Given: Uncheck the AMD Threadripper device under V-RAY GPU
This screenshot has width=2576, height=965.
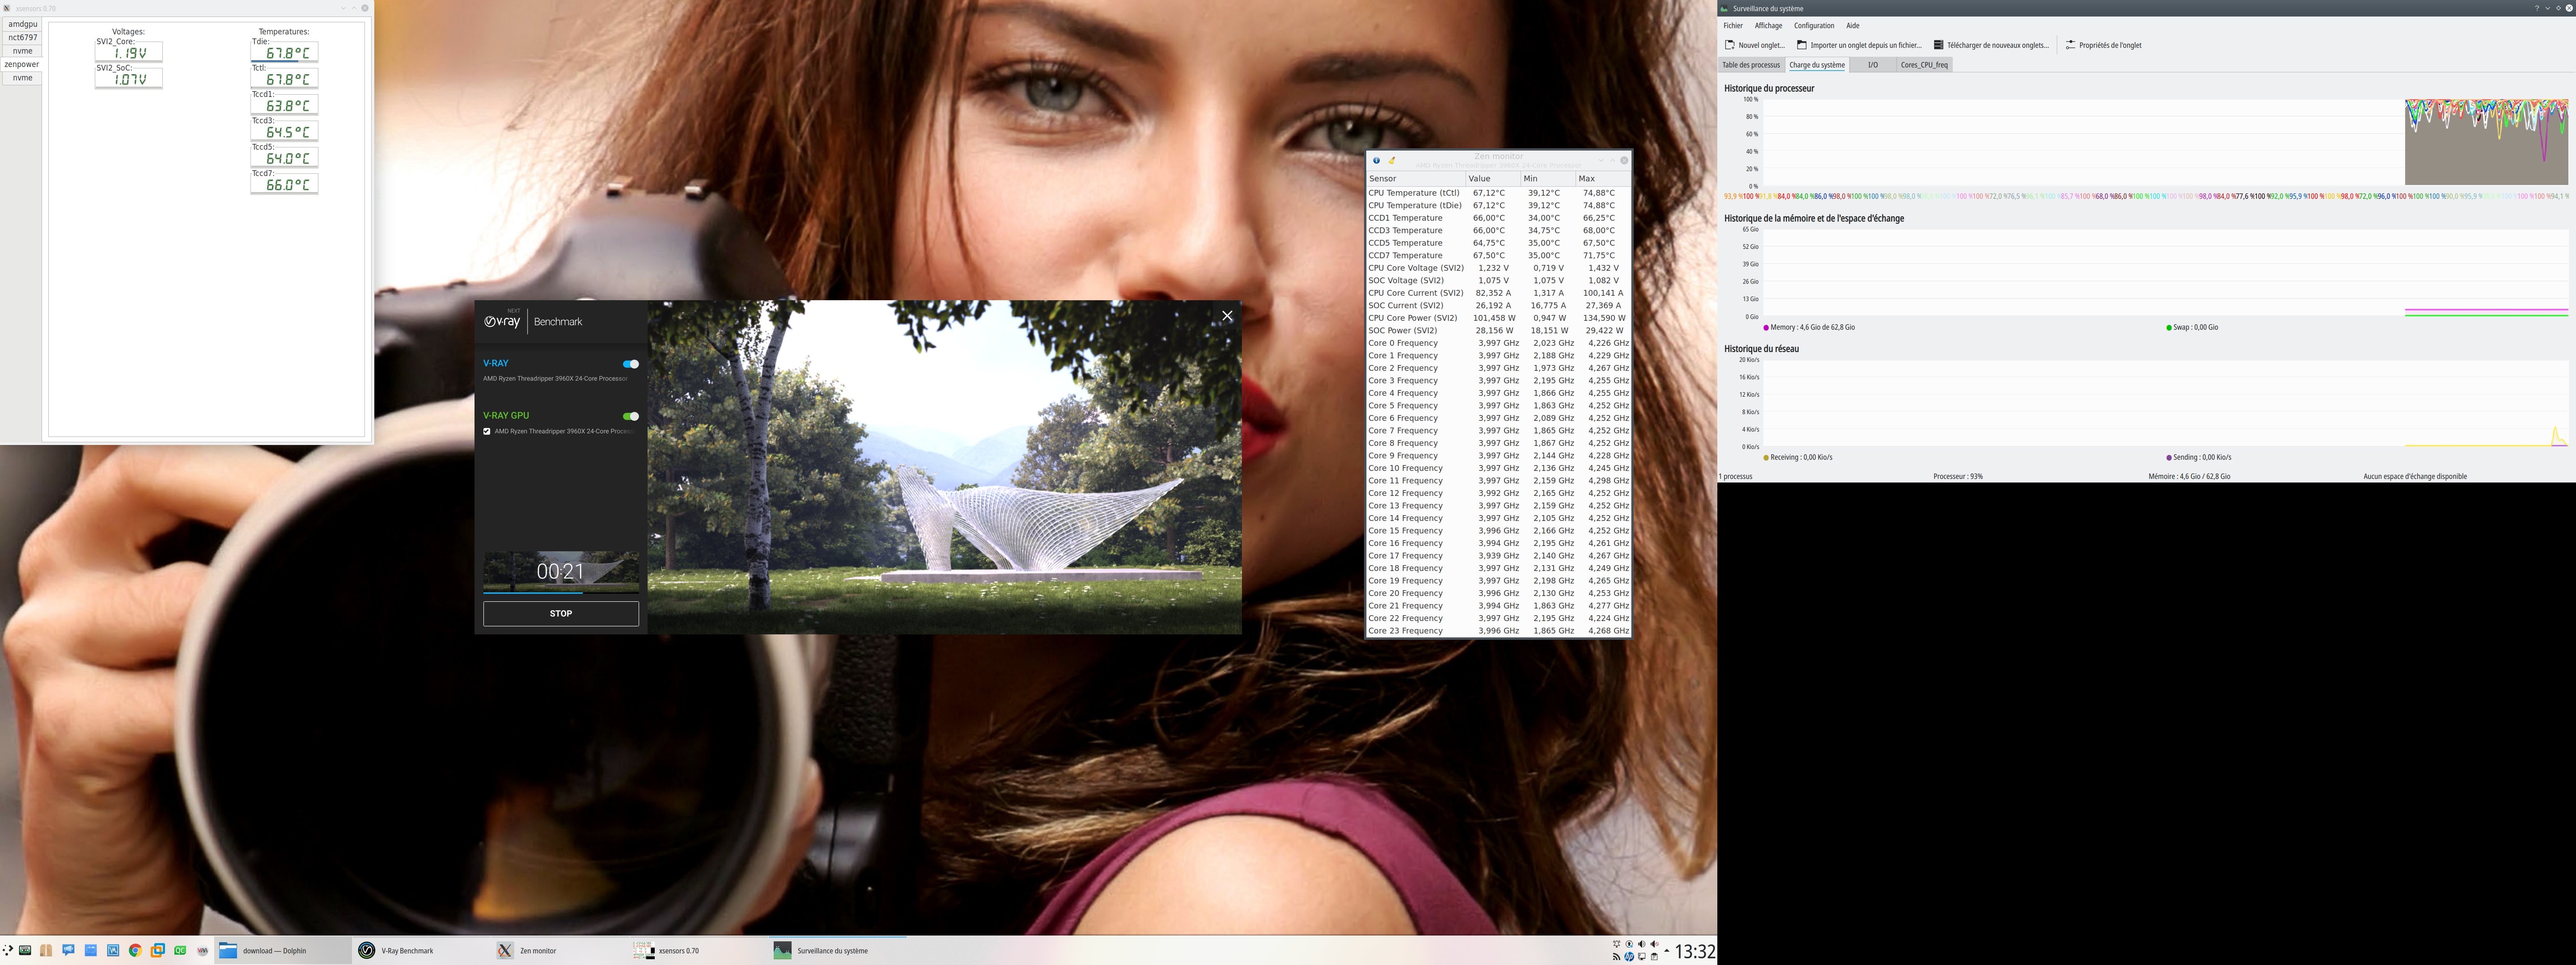Looking at the screenshot, I should [487, 432].
